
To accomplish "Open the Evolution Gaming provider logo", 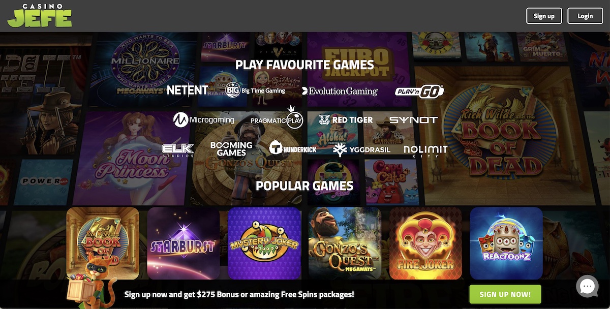I will tap(340, 91).
